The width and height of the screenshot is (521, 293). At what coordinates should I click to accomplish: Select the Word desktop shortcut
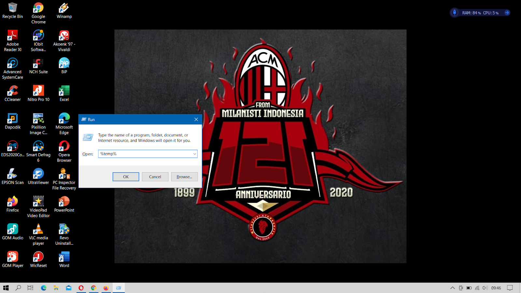tap(64, 259)
